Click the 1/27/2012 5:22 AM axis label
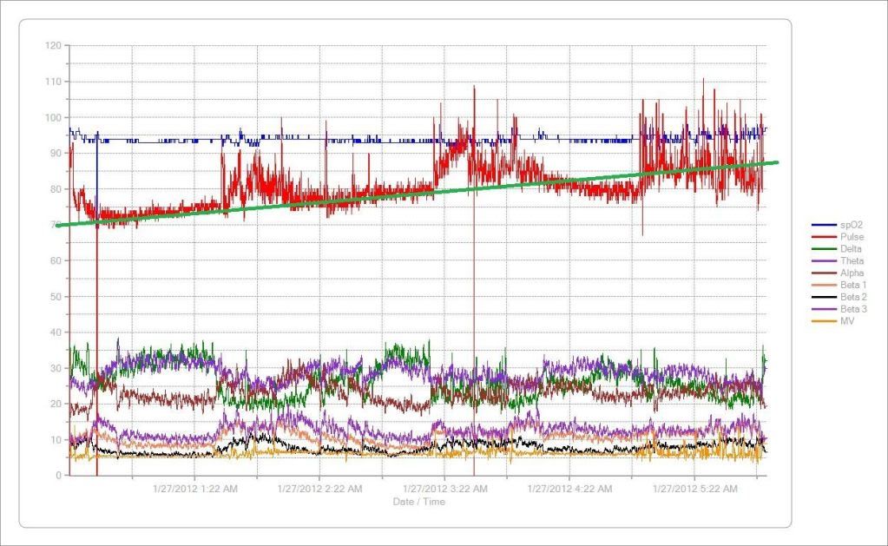888x546 pixels. 695,488
